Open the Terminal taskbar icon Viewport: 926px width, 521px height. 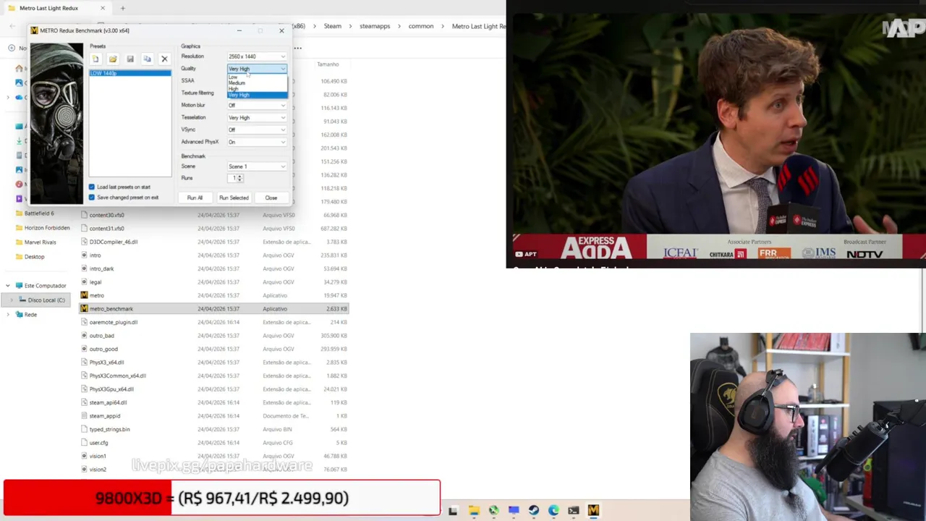[574, 510]
